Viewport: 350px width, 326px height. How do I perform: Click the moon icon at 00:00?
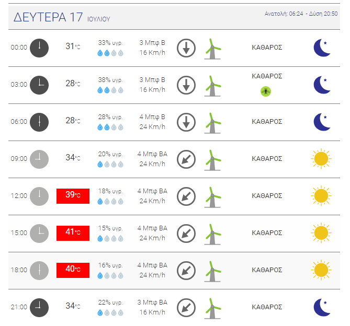(x=322, y=48)
